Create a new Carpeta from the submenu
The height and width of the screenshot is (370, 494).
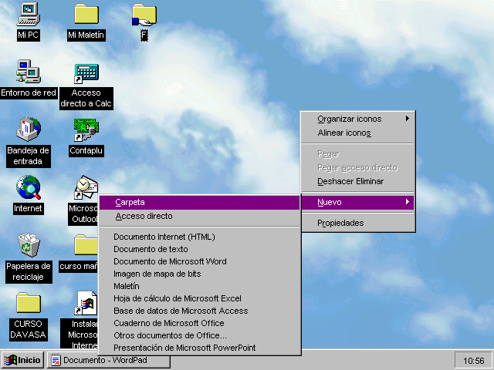tap(199, 202)
